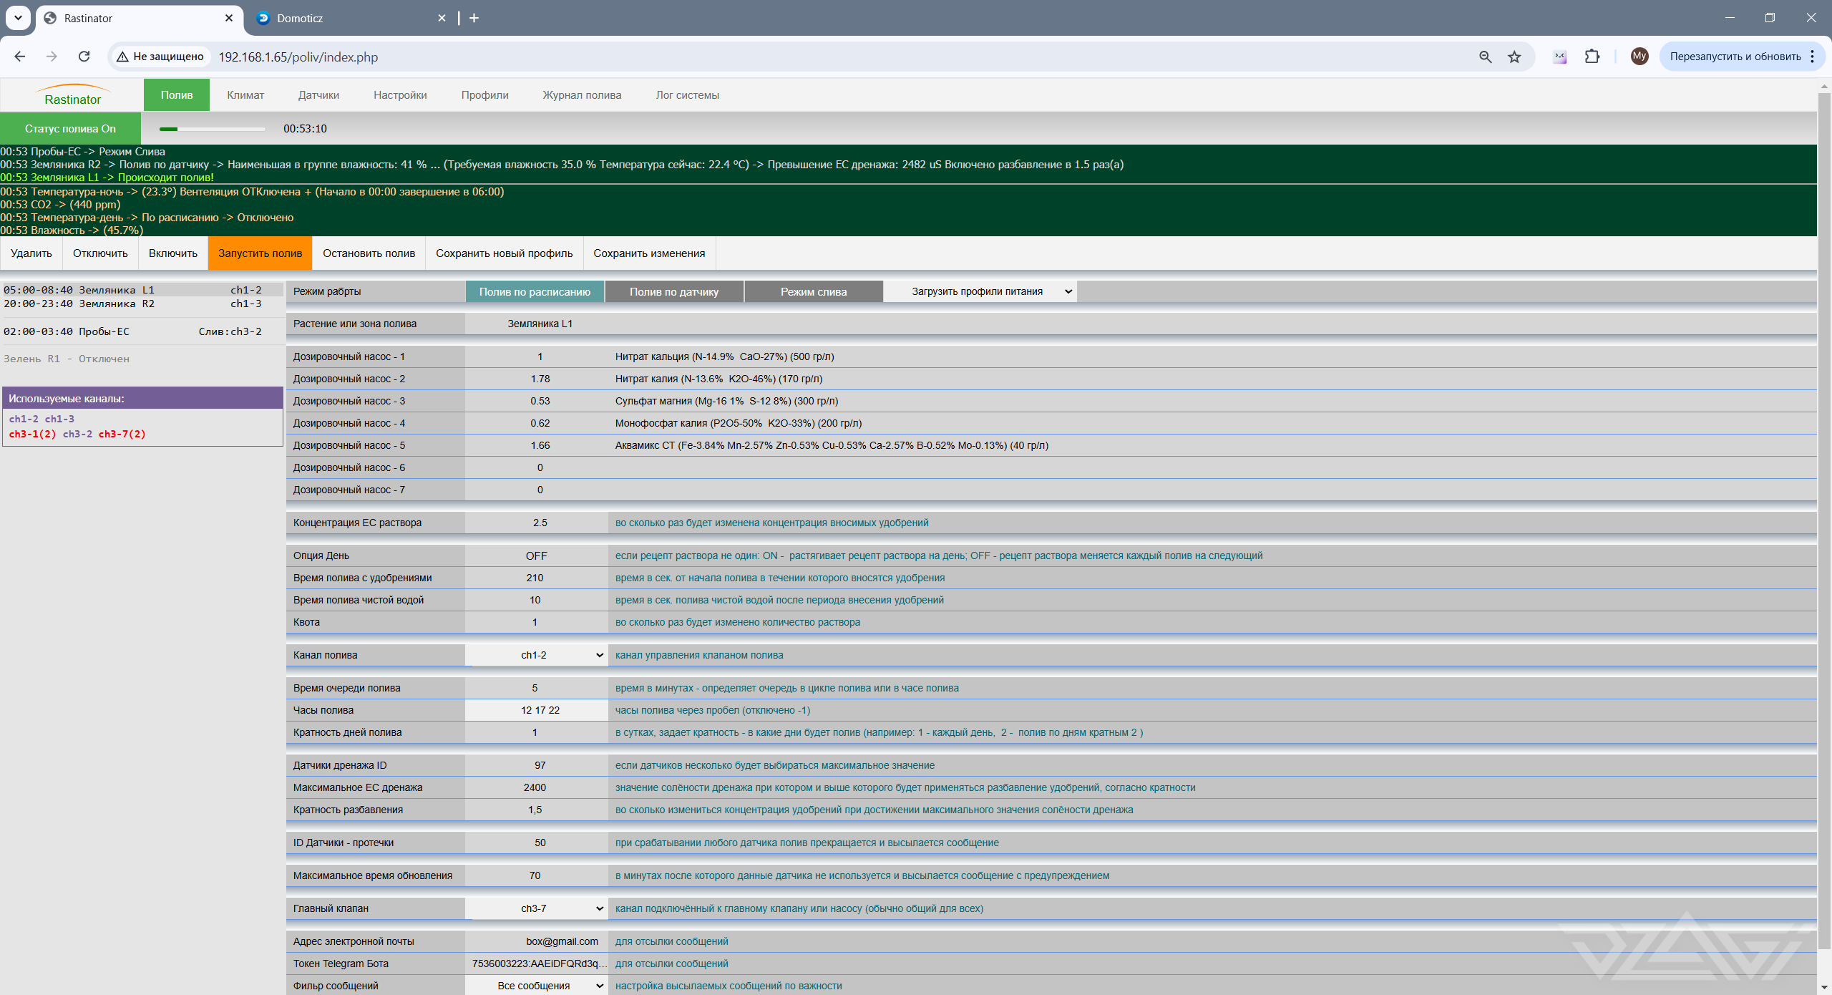Go to Журнал полива tab
1832x995 pixels.
(582, 95)
